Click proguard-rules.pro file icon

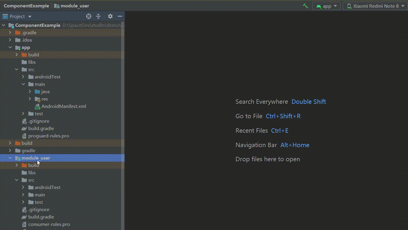coord(24,136)
